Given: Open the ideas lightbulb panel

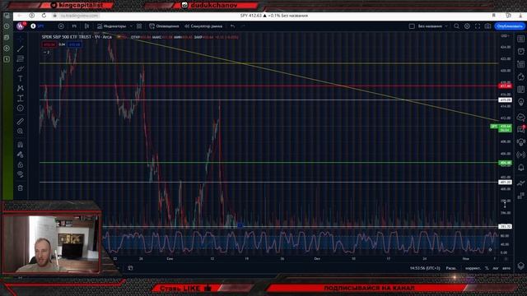Looking at the screenshot, I should coord(521,102).
